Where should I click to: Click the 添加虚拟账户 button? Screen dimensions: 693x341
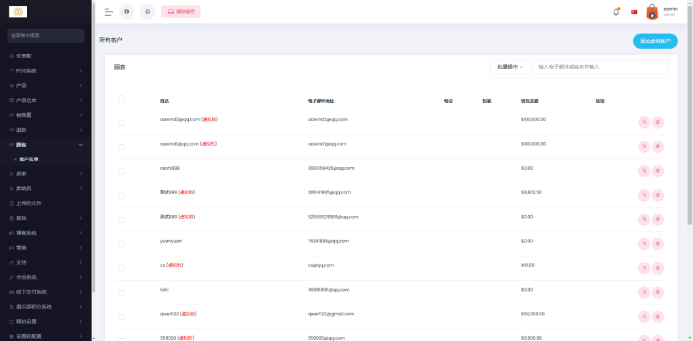pos(654,41)
